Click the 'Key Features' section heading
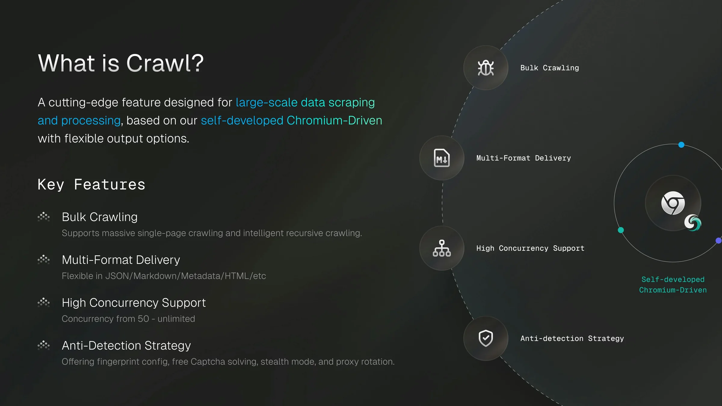Screen dimensions: 722x406 pos(91,185)
